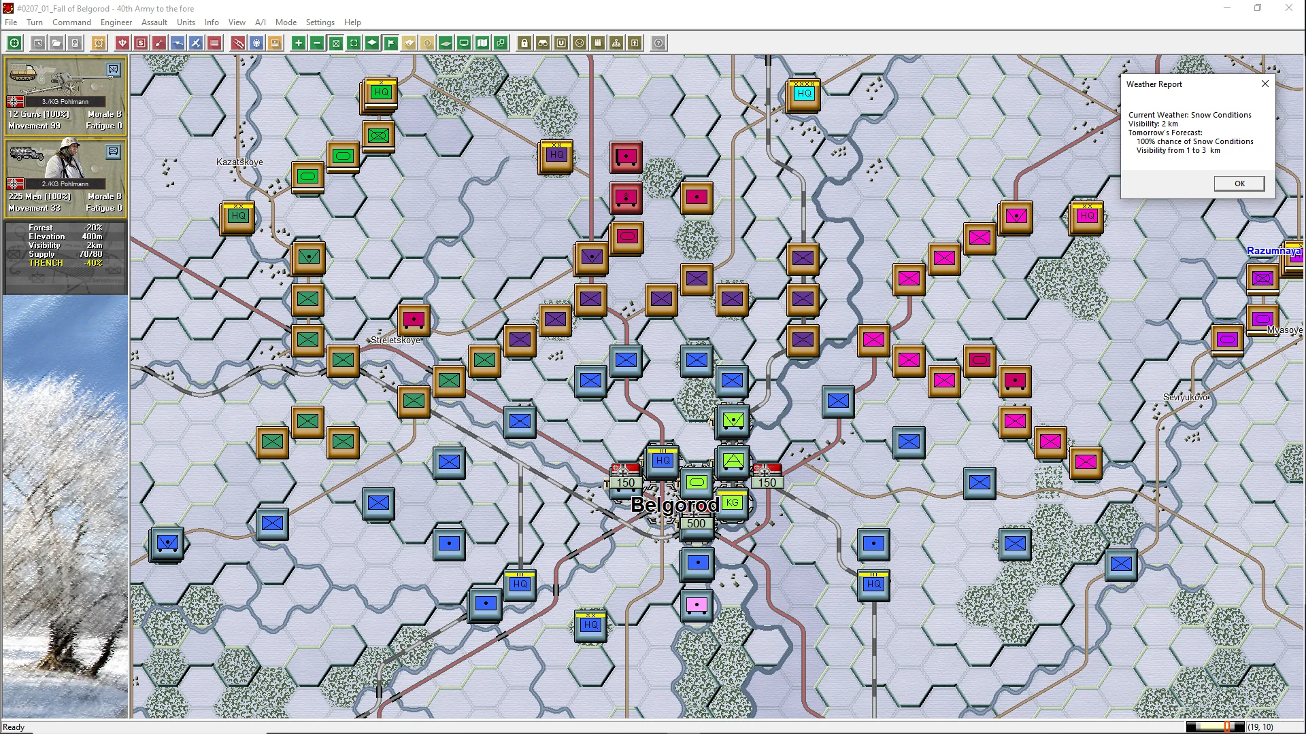
Task: Toggle the green flag objectives button
Action: (390, 43)
